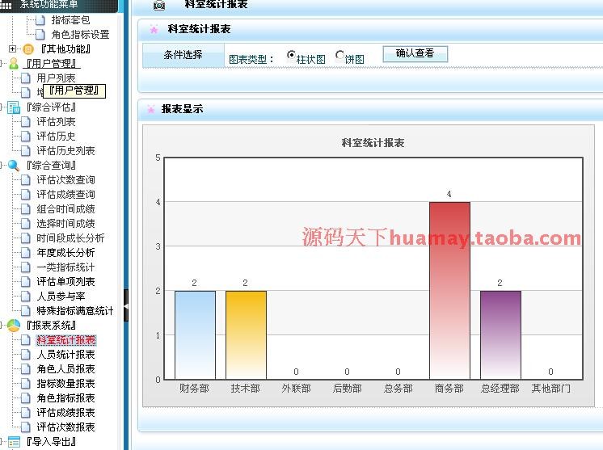This screenshot has width=603, height=450.
Task: Collapse the sidebar with the black arrow handle
Action: click(126, 306)
